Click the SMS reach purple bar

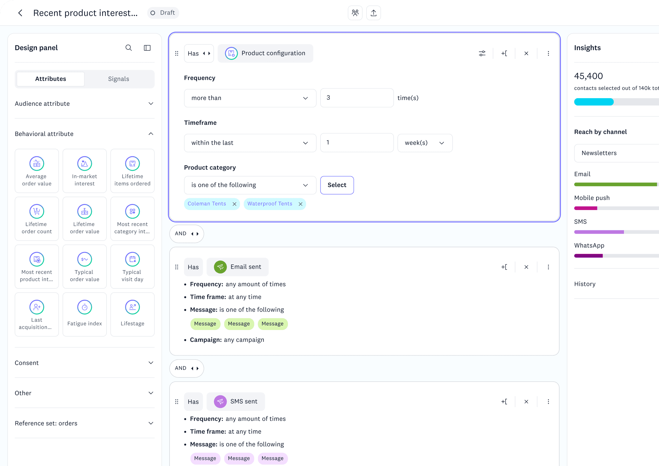(x=599, y=232)
